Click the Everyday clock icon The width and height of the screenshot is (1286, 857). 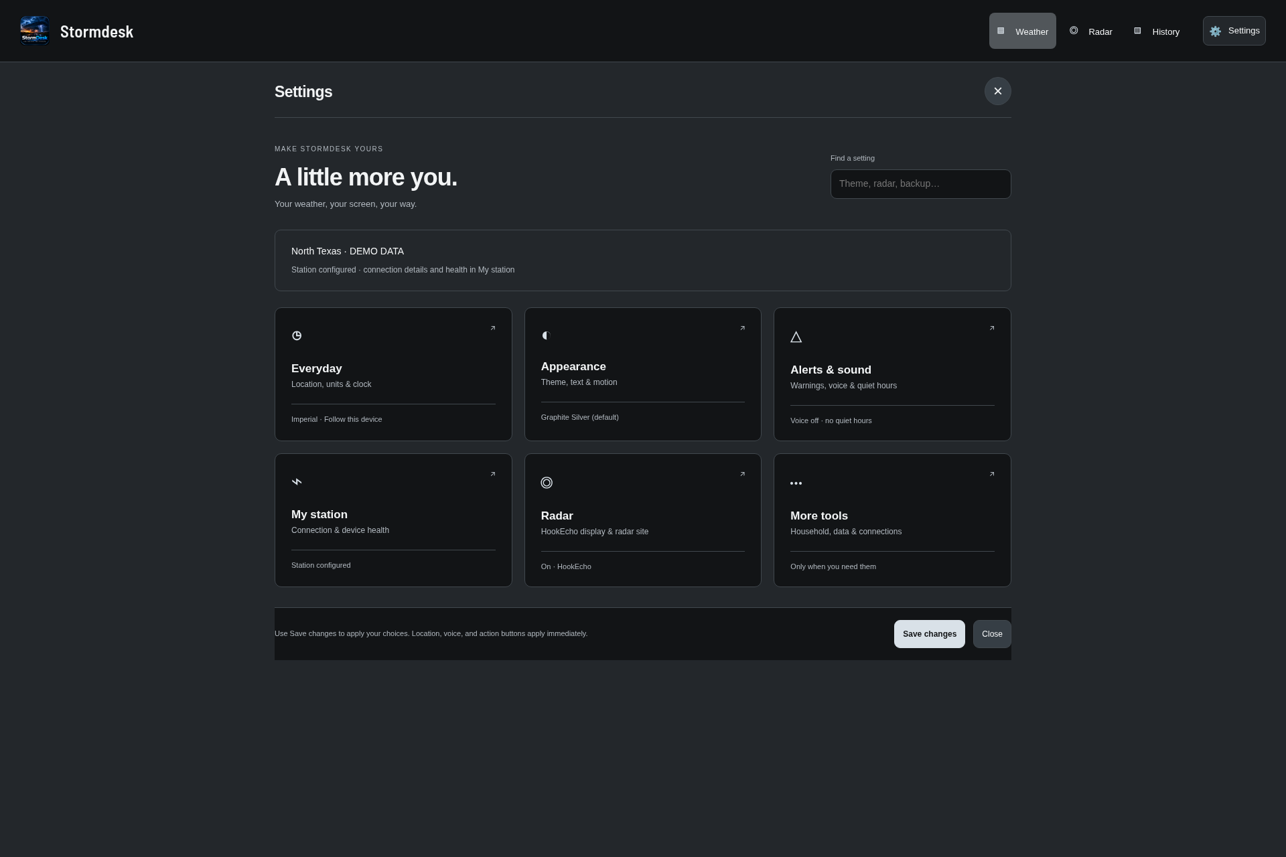[297, 335]
